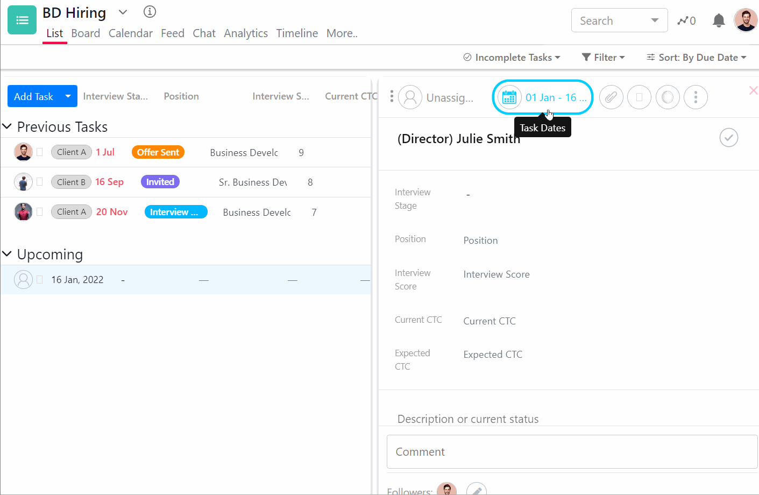The height and width of the screenshot is (495, 759).
Task: Collapse the Upcoming section
Action: coord(8,254)
